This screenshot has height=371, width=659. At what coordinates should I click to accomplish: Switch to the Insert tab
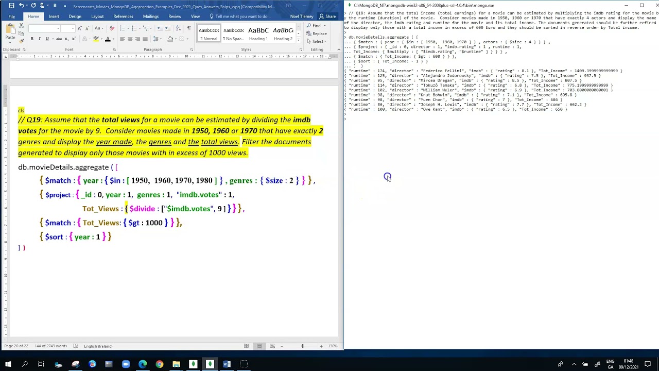pyautogui.click(x=54, y=16)
